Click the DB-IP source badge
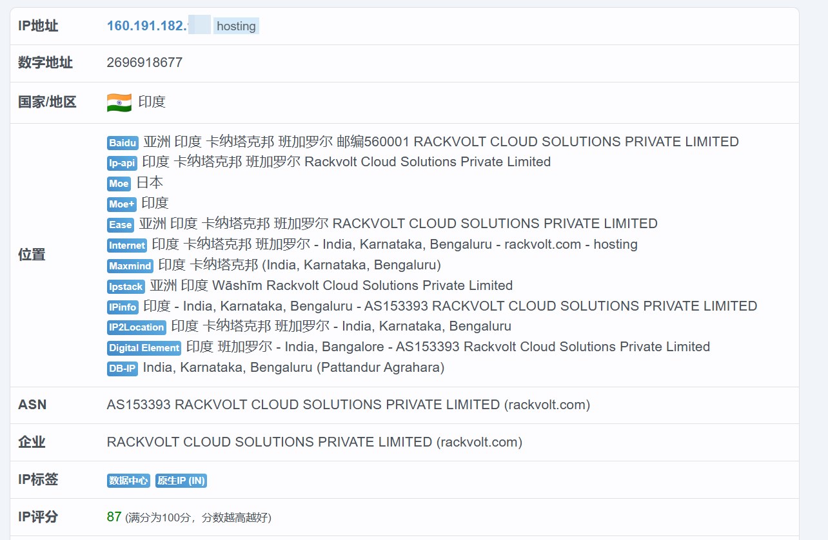Image resolution: width=828 pixels, height=540 pixels. click(x=123, y=369)
